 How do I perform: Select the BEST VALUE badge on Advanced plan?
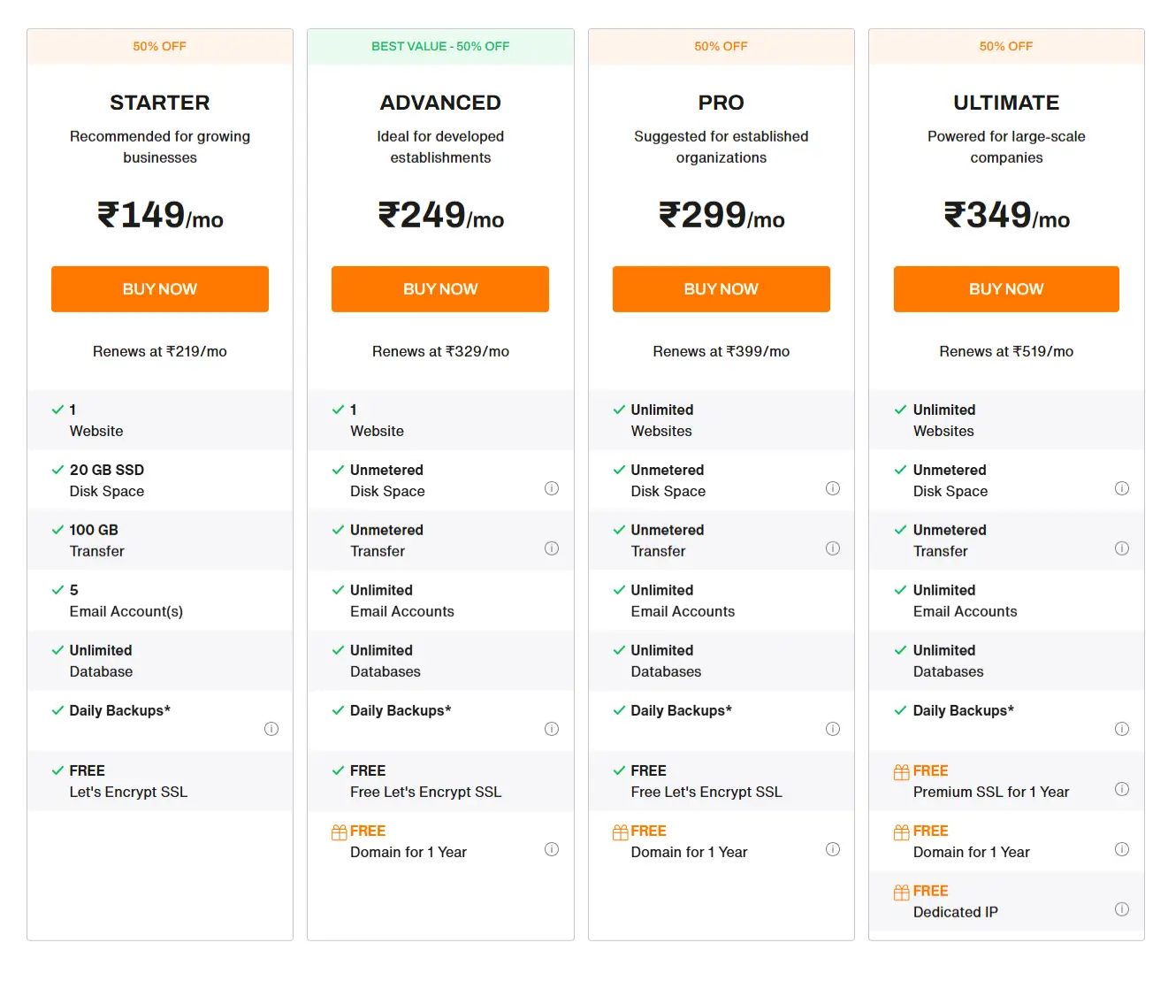440,46
